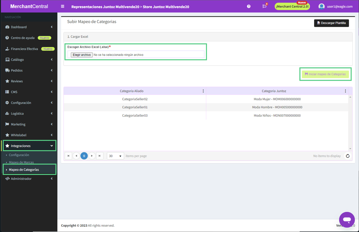Select Moda Niños - MON007000000000 cell
The image size is (359, 232).
click(x=277, y=115)
